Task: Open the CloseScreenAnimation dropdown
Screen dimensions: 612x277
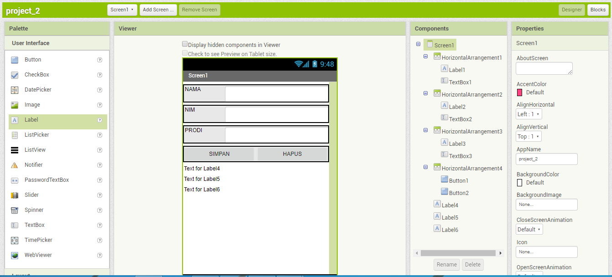Action: click(x=529, y=229)
